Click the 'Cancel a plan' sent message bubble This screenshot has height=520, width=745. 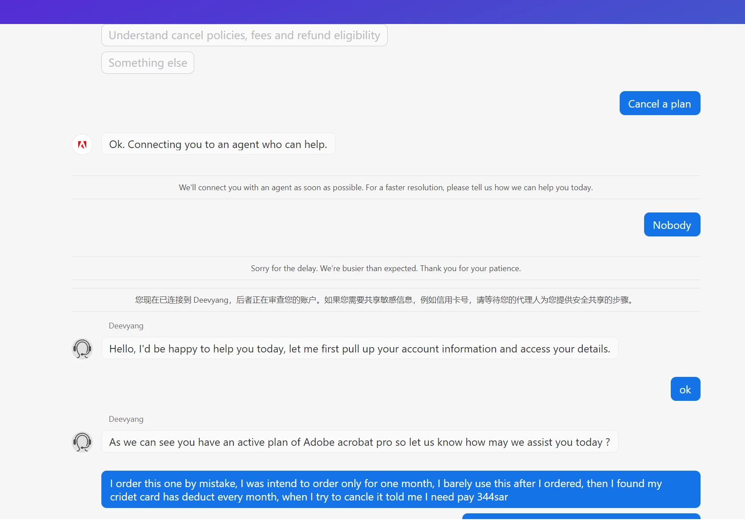660,103
